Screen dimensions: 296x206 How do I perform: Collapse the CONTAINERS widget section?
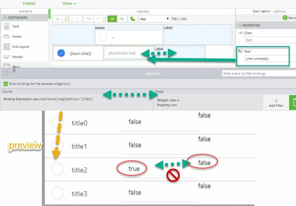pos(5,18)
